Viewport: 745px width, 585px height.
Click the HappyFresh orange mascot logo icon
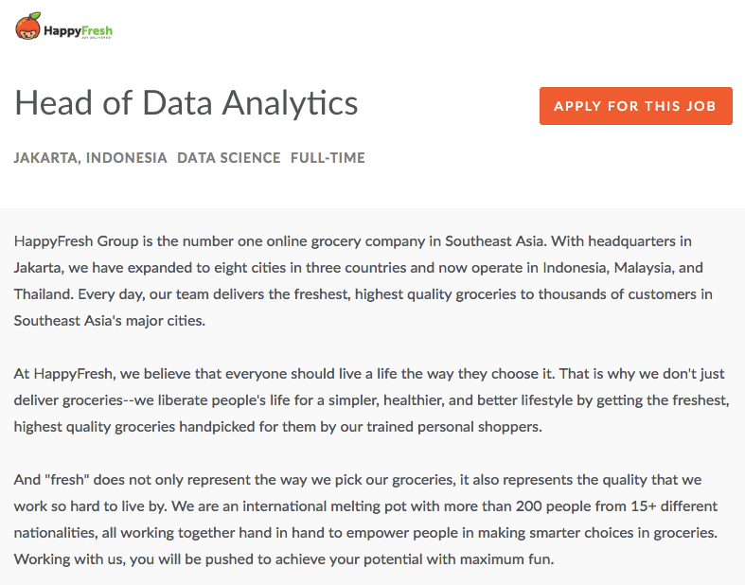[28, 27]
